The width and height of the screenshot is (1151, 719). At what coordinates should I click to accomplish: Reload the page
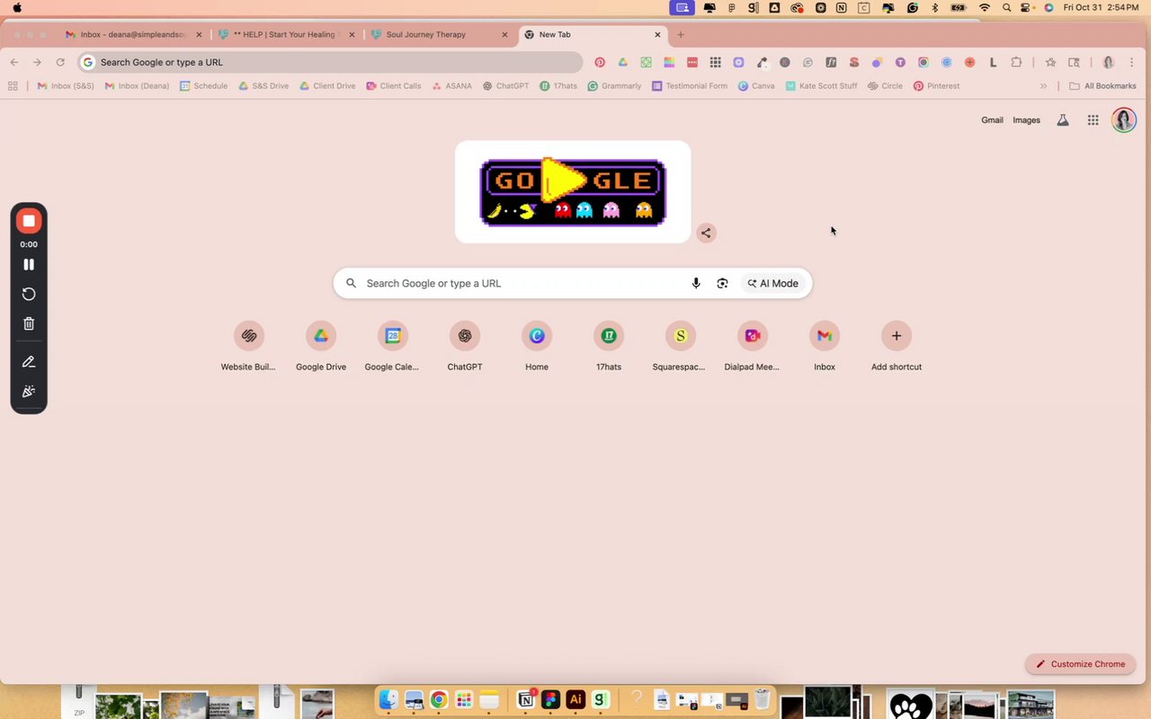60,62
